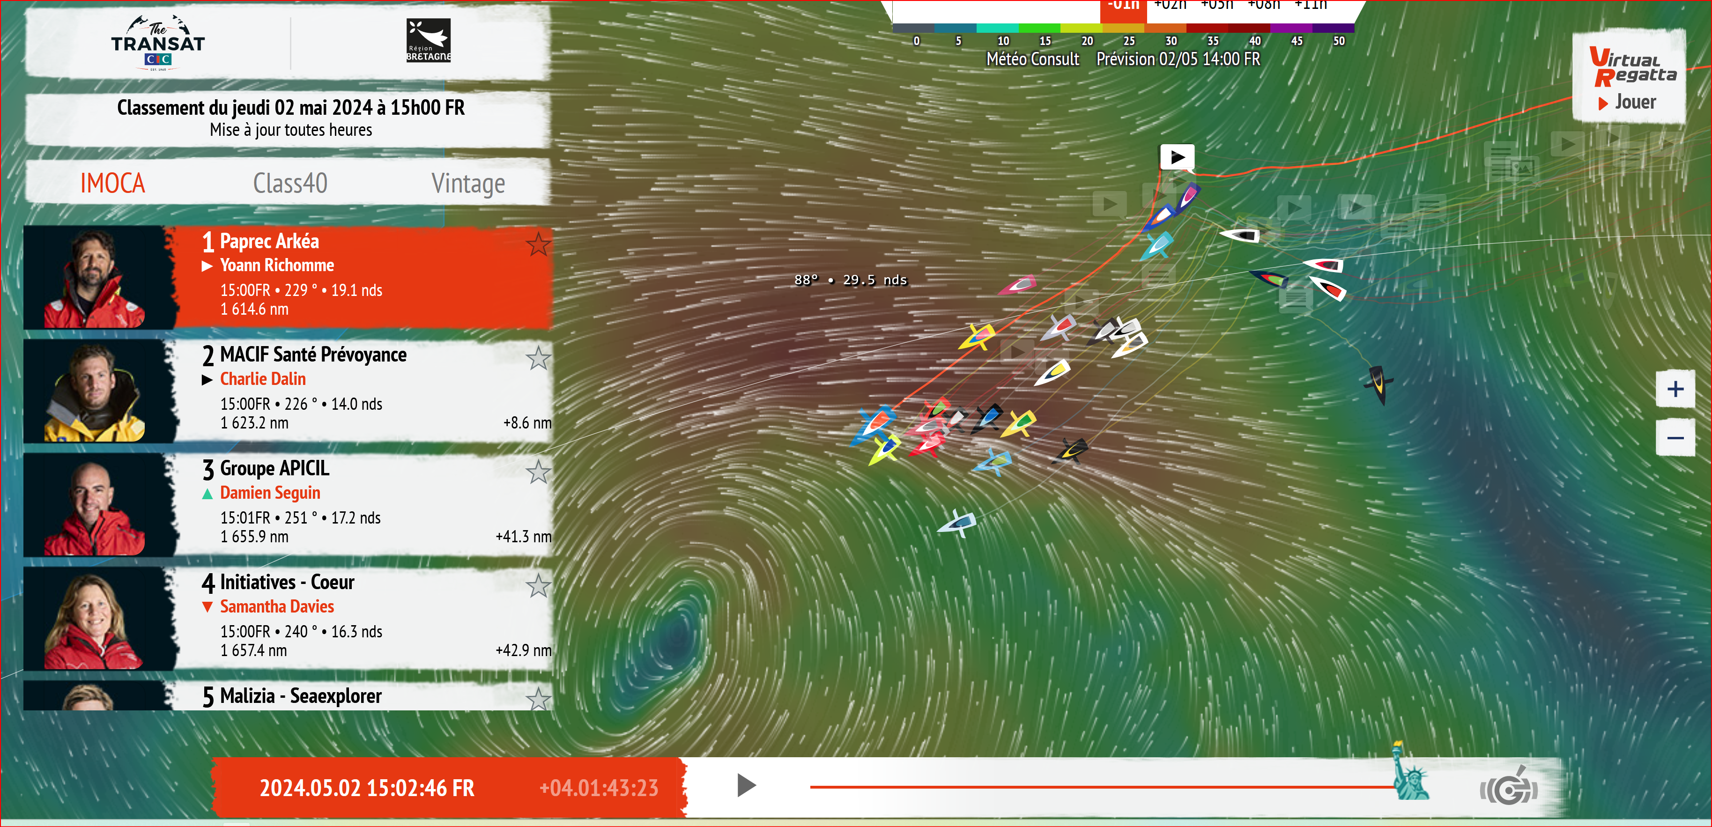The image size is (1712, 827).
Task: Open skipper Damien Seguin link
Action: (x=270, y=493)
